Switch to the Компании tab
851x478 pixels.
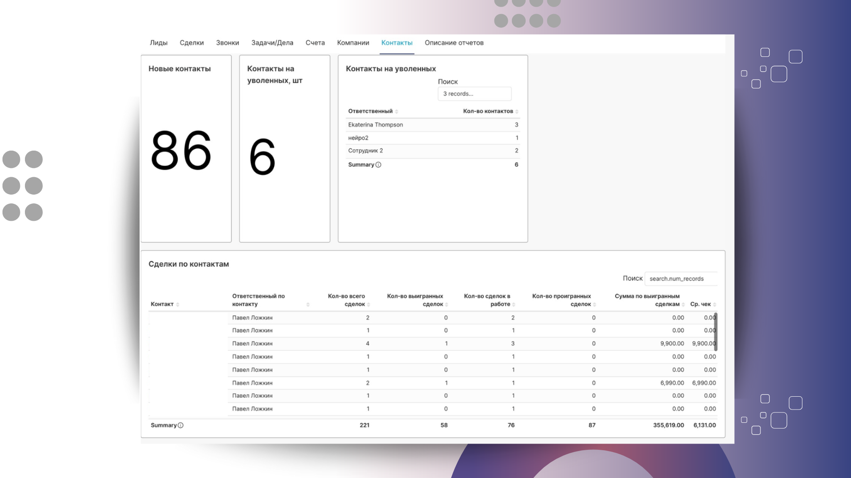353,43
